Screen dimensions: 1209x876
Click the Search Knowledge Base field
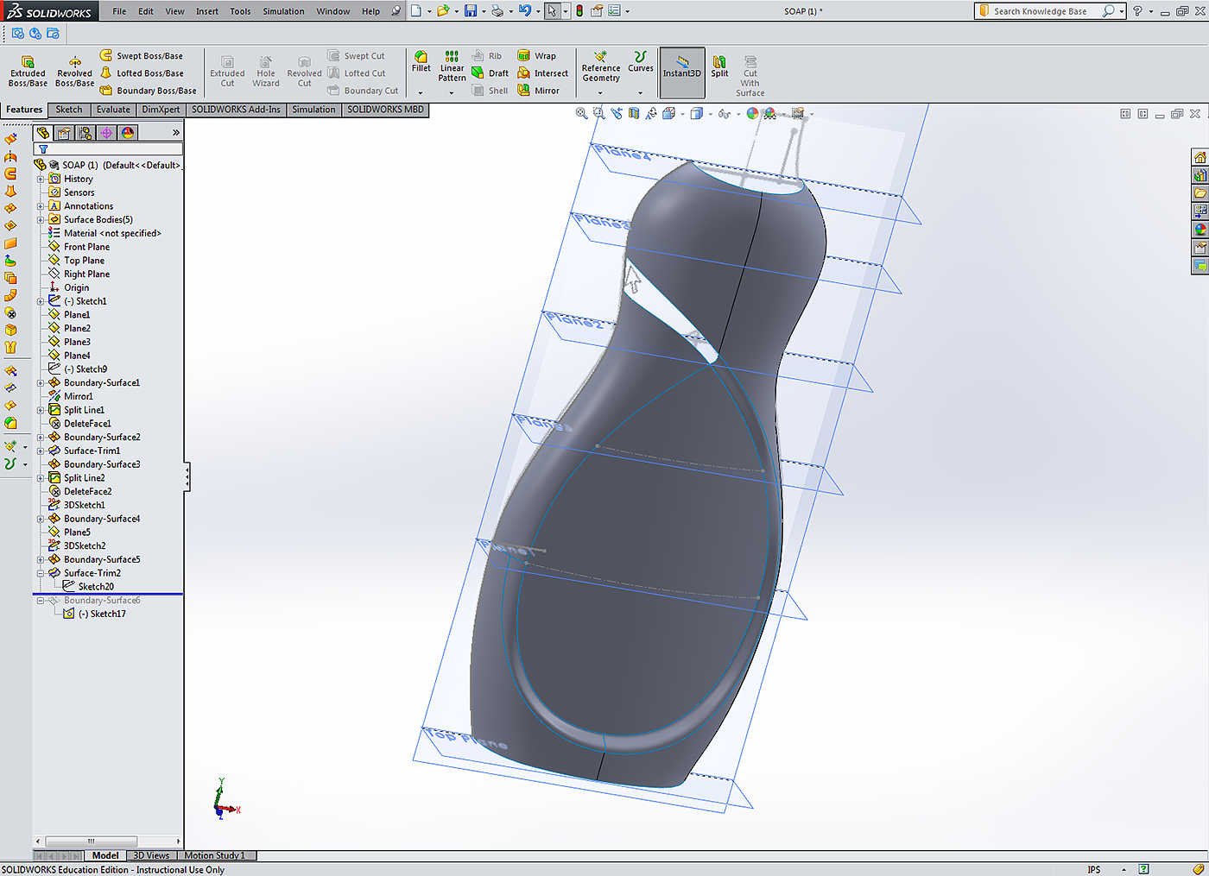point(1040,11)
